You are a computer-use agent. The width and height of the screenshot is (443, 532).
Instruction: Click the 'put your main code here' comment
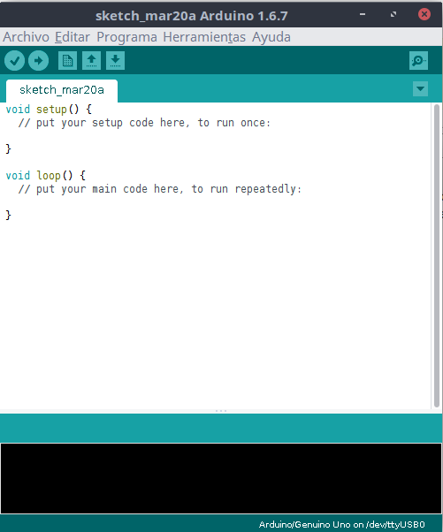tap(159, 188)
